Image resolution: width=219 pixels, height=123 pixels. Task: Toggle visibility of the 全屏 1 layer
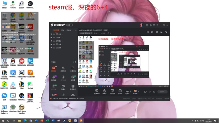pos(51,44)
